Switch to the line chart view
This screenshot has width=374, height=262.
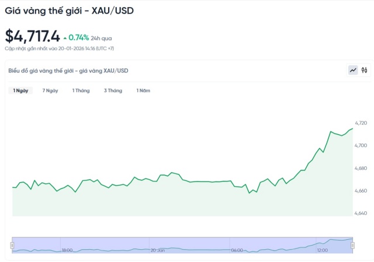pos(353,70)
